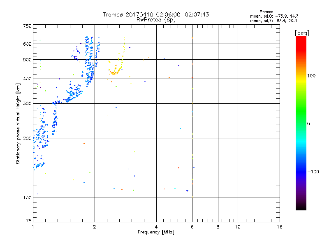329x247 pixels.
Task: Click the x-axis tick label '10'
Action: 238,227
